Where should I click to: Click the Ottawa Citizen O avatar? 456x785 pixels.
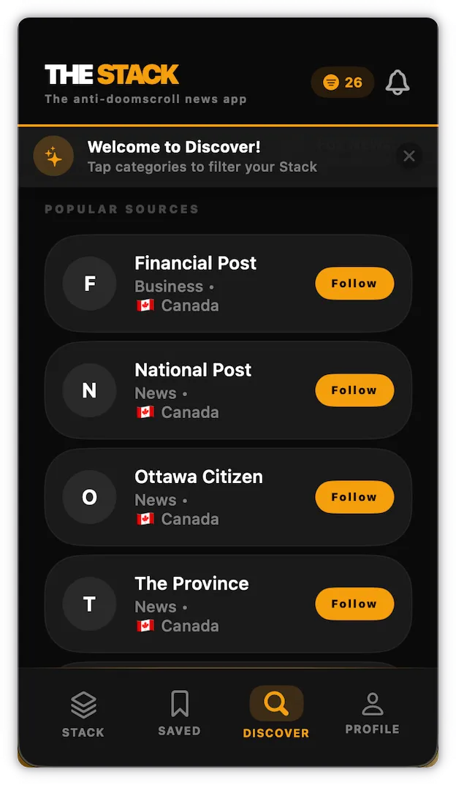(x=90, y=497)
